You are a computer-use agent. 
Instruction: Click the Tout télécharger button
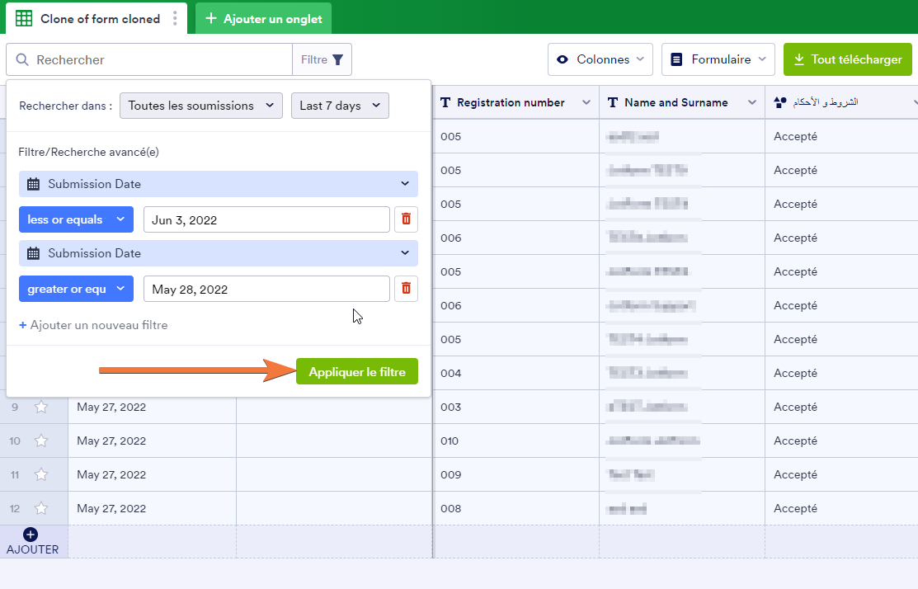(847, 59)
